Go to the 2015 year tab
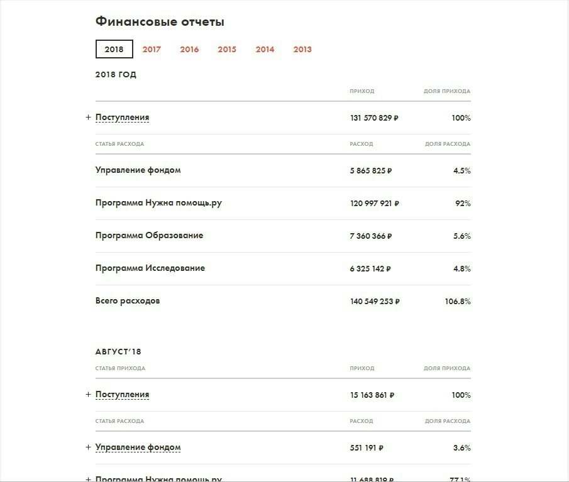569x482 pixels. [x=227, y=49]
